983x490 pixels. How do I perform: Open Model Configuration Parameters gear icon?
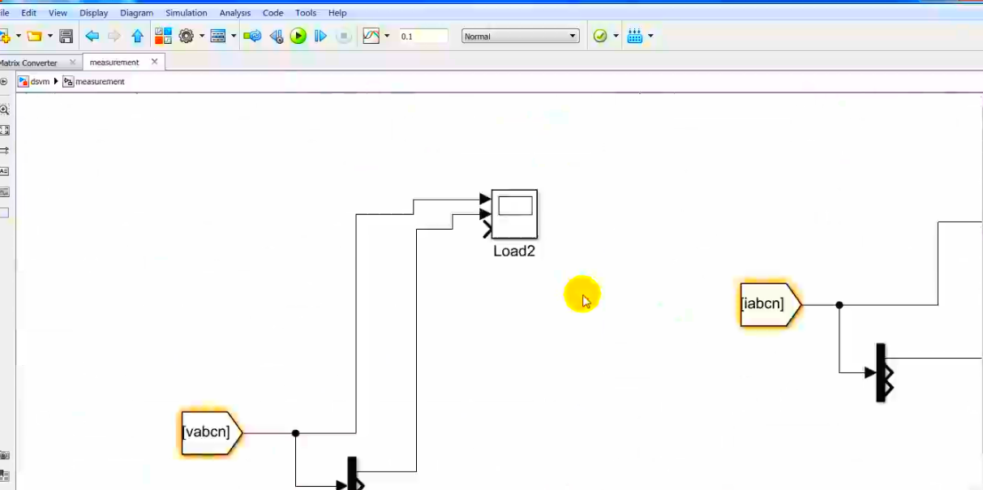pyautogui.click(x=187, y=37)
